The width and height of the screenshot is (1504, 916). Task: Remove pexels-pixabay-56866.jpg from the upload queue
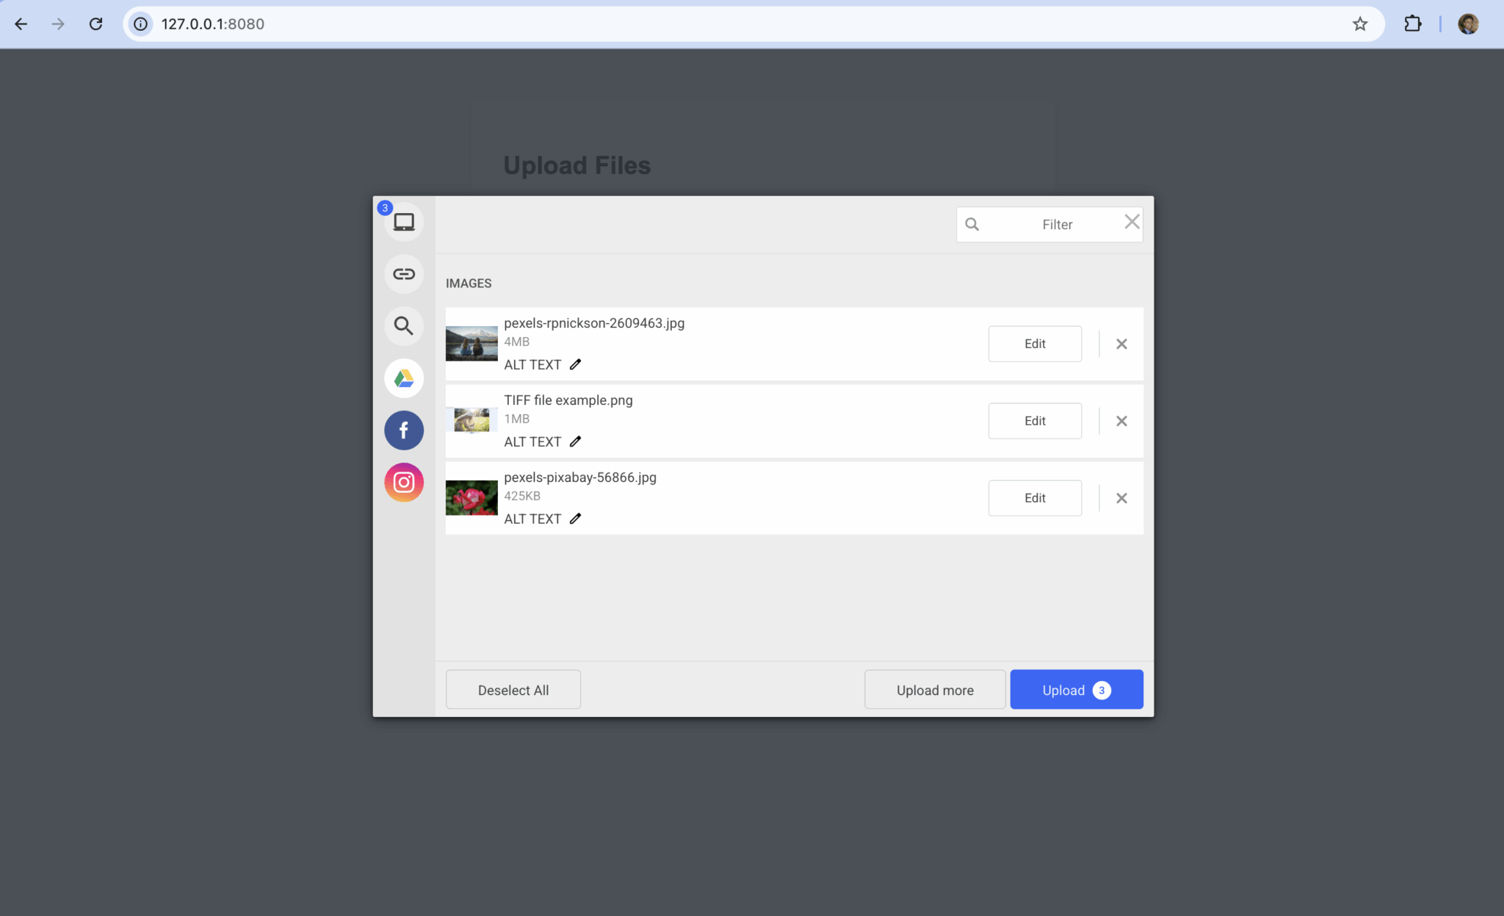(1121, 497)
